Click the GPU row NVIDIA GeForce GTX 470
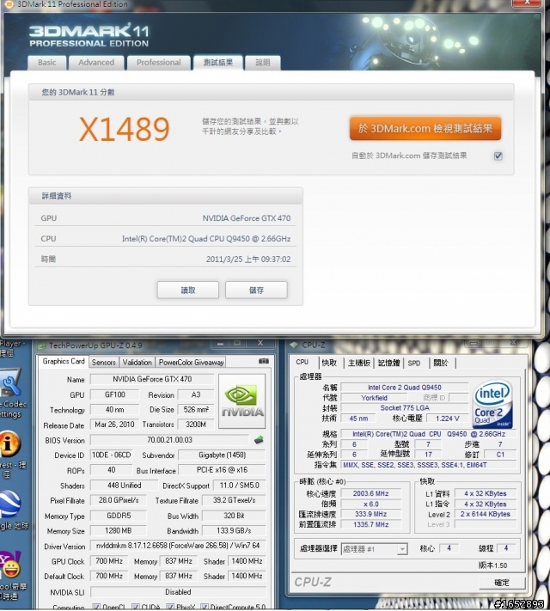This screenshot has width=550, height=611. 166,218
